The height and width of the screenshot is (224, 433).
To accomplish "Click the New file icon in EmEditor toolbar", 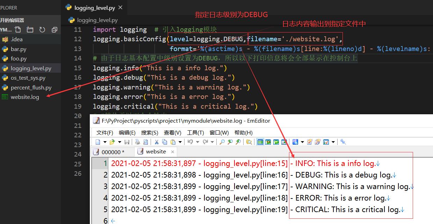I will click(x=98, y=142).
